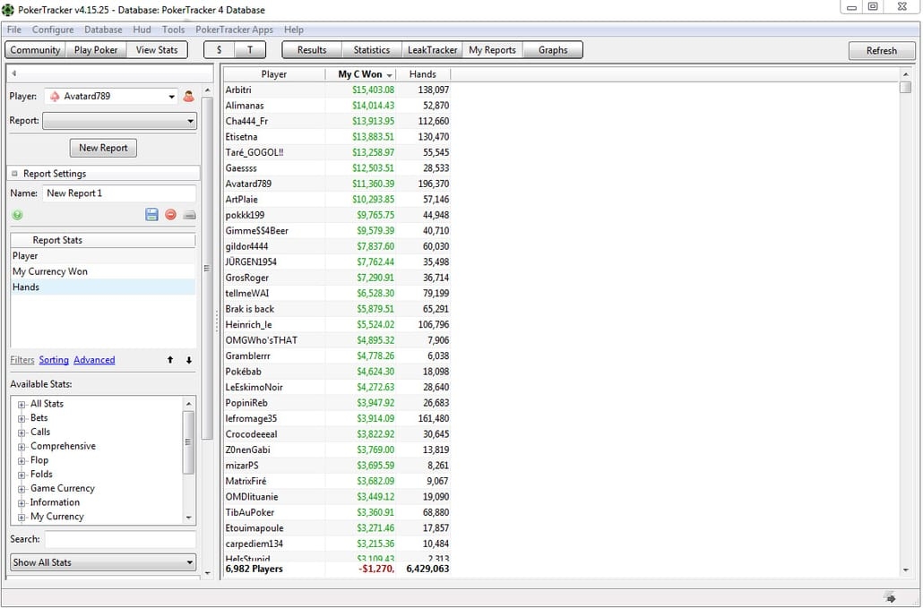Open the Tools menu
The image size is (923, 608).
pos(174,30)
